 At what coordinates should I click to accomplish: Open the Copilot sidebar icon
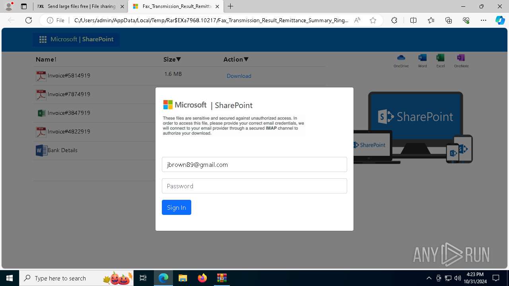(x=500, y=20)
